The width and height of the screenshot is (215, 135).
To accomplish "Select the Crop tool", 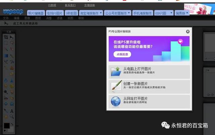I will click(6, 37).
